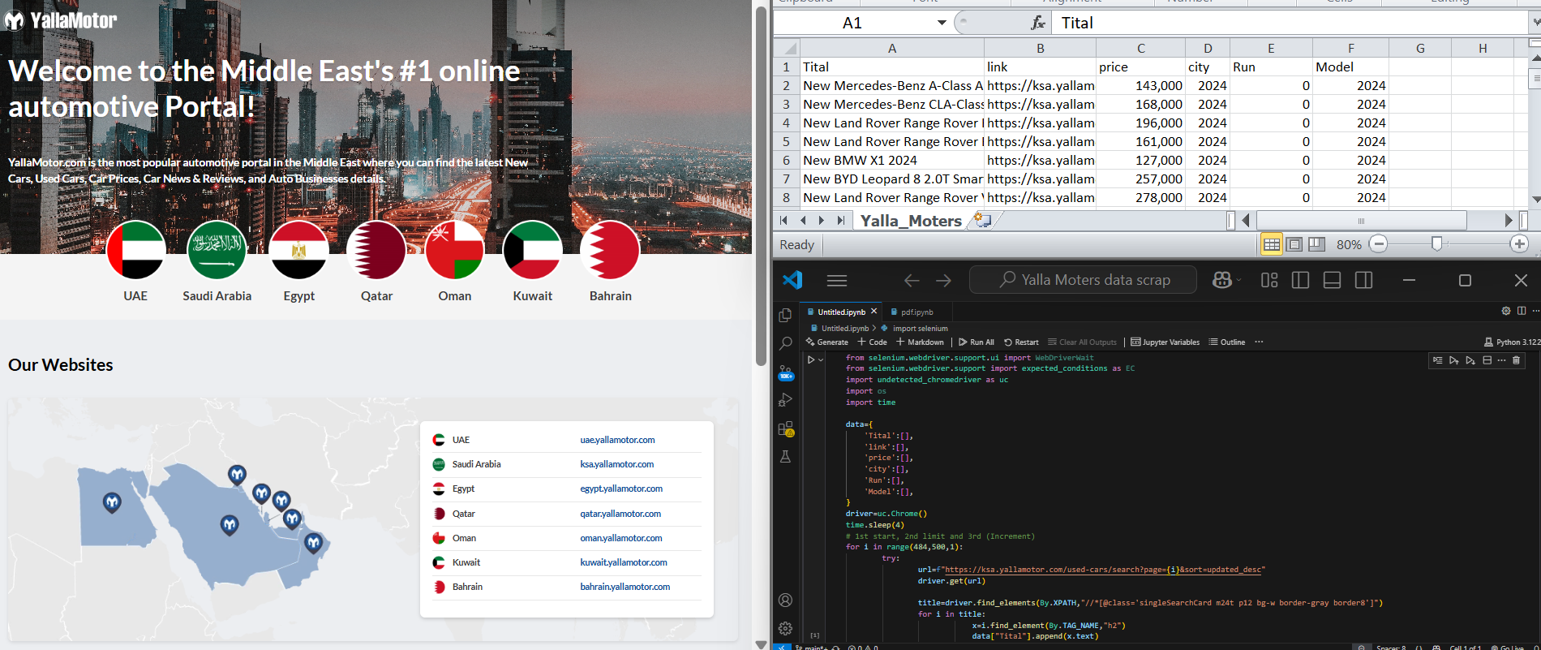The image size is (1541, 650).
Task: Expand Excel formula bar chevron
Action: pos(1535,23)
